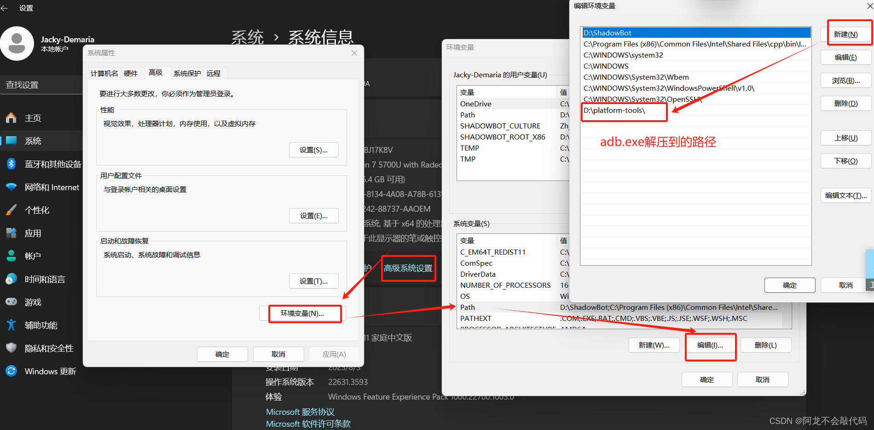Select D:\ShadowBot path entry
The image size is (874, 430).
coord(696,33)
